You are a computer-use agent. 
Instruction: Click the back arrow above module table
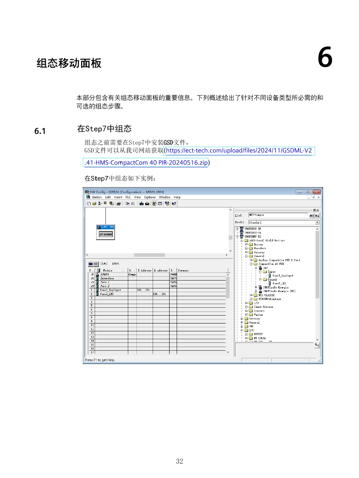(x=91, y=264)
